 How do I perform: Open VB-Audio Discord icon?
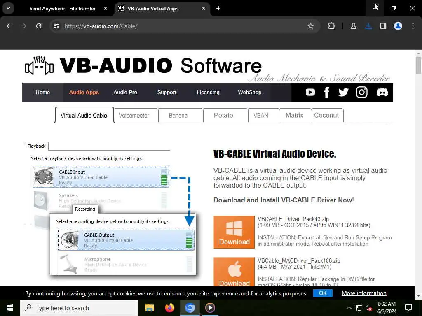click(382, 93)
